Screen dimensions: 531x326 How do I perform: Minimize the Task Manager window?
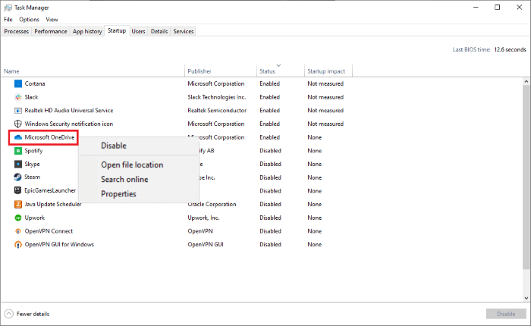click(x=476, y=8)
